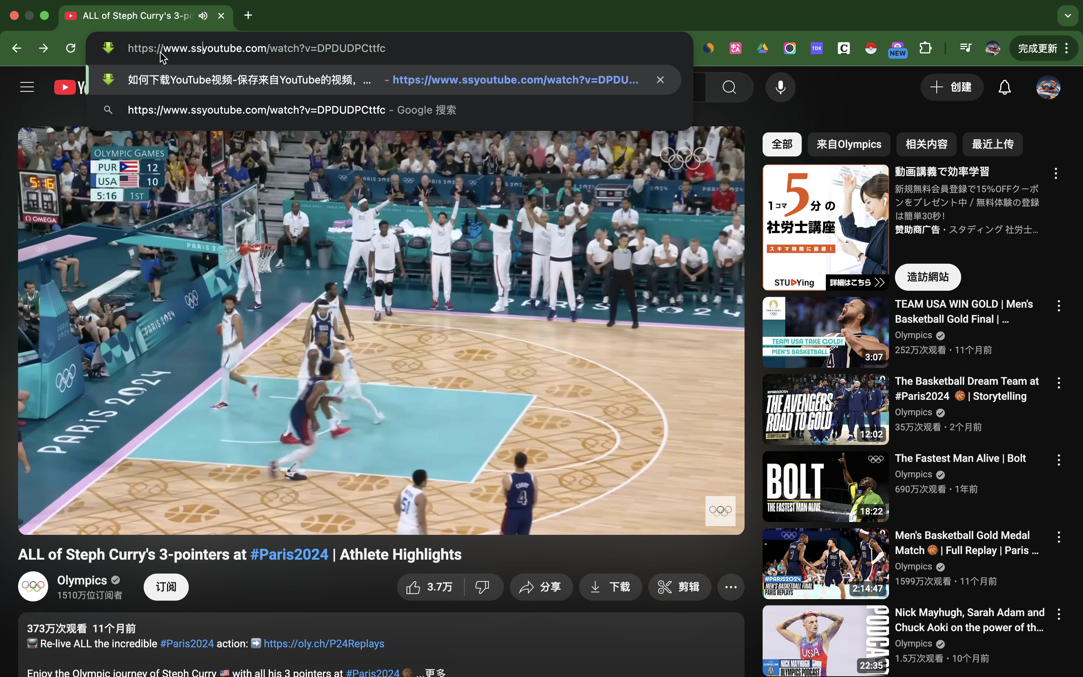The image size is (1083, 677).
Task: Click the YouTube search magnifier button
Action: coord(730,87)
